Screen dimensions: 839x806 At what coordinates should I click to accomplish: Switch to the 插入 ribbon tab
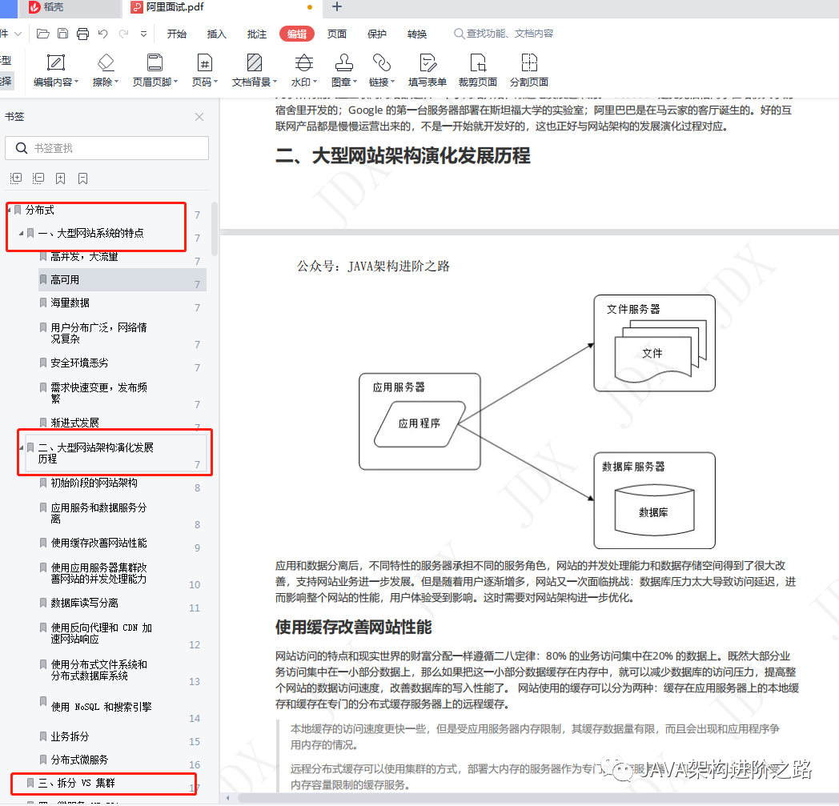point(217,34)
